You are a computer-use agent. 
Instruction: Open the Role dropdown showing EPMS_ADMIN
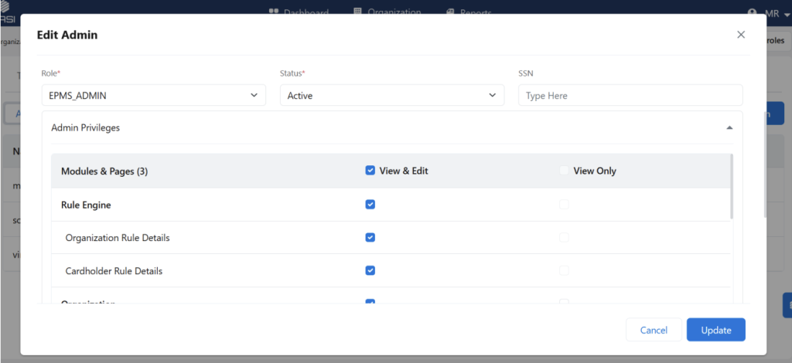pos(152,96)
